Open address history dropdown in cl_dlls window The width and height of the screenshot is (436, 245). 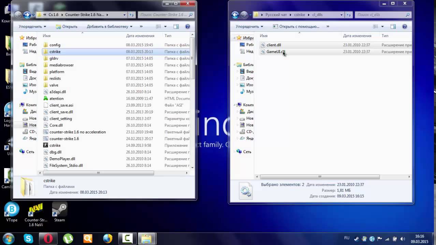(x=341, y=15)
